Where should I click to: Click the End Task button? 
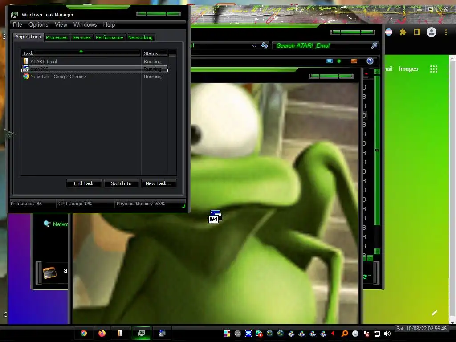pos(84,183)
